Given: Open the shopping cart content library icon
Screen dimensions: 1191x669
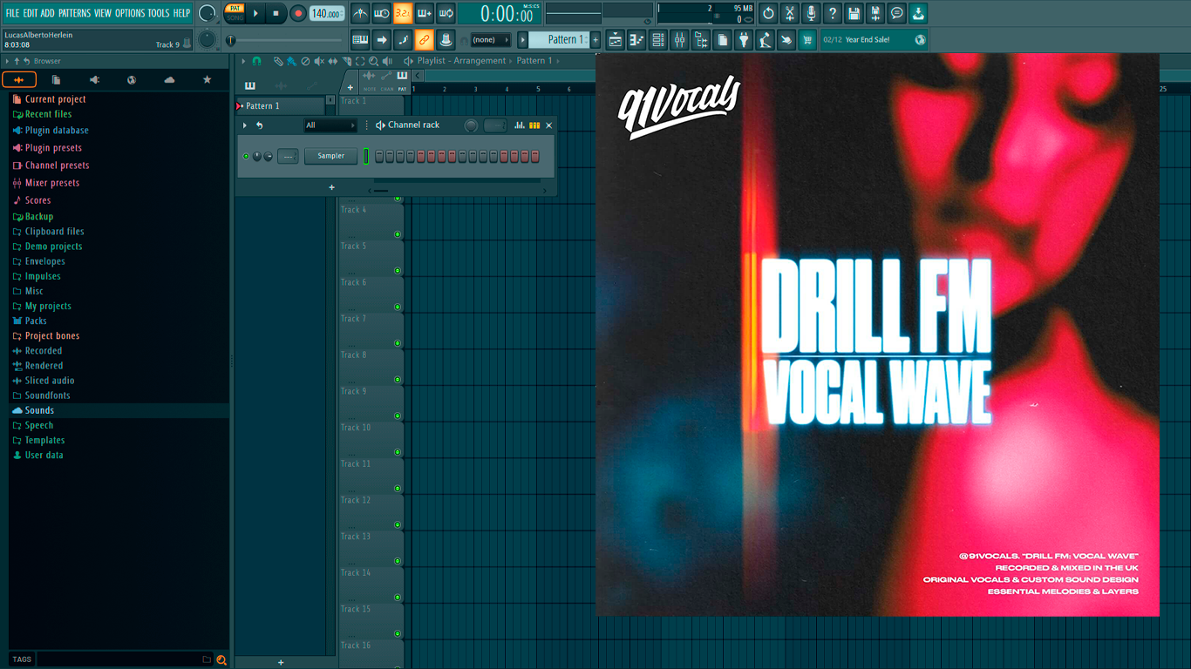Looking at the screenshot, I should tap(807, 39).
